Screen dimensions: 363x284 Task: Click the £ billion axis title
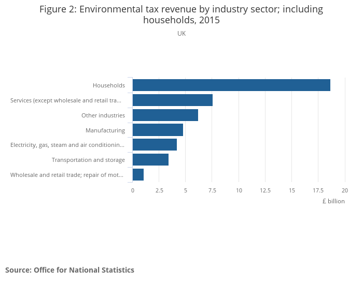tap(333, 201)
